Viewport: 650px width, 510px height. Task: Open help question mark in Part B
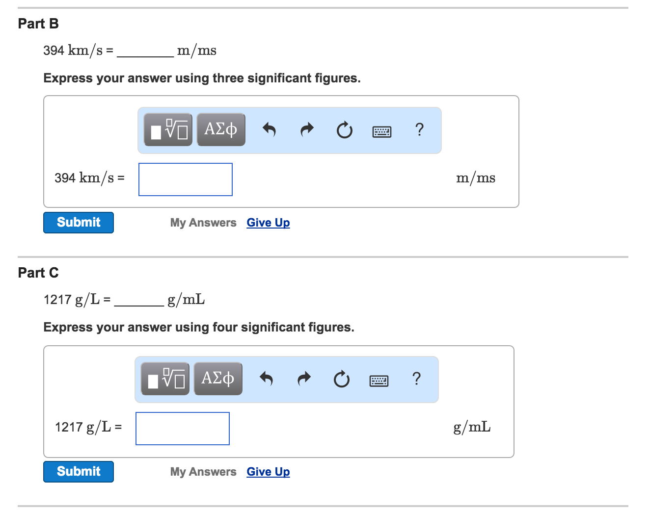(x=419, y=129)
